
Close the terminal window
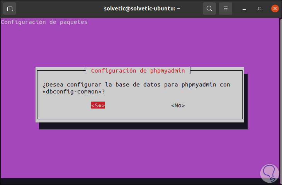pyautogui.click(x=275, y=8)
